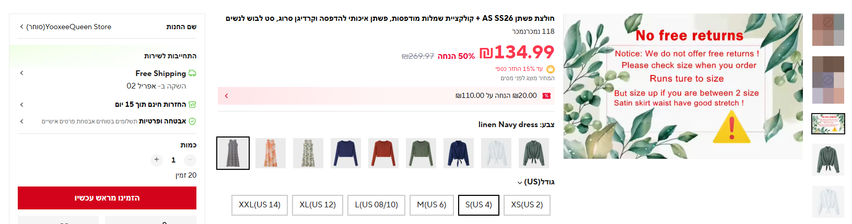Viewport: 852px width, 224px height.
Task: Choose size M(US 6)
Action: (x=431, y=205)
